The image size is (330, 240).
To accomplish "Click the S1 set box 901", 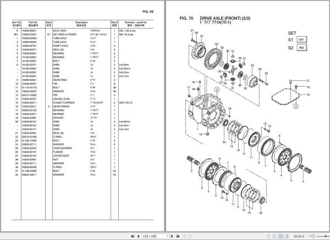I will point(301,40).
